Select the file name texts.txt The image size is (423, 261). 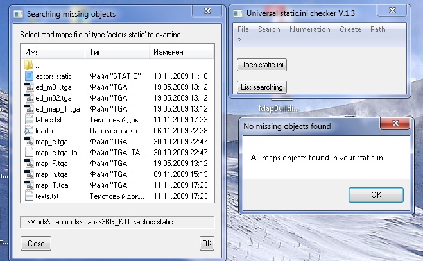pos(47,196)
